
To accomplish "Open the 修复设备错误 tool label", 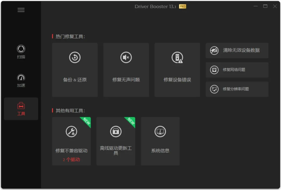I will tap(177, 80).
